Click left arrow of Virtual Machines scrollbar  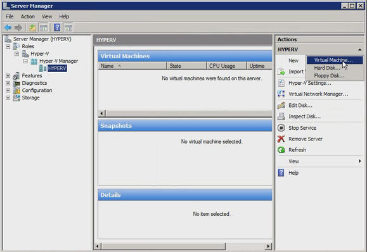coord(102,113)
